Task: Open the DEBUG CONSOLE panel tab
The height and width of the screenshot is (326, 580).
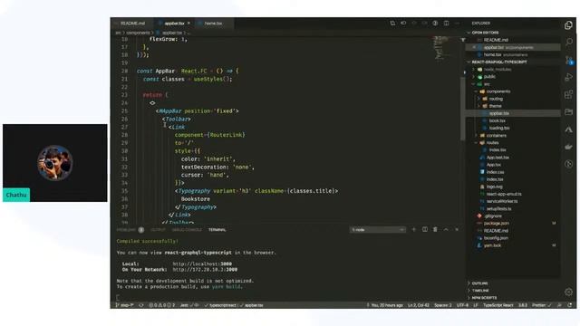Action: click(187, 230)
